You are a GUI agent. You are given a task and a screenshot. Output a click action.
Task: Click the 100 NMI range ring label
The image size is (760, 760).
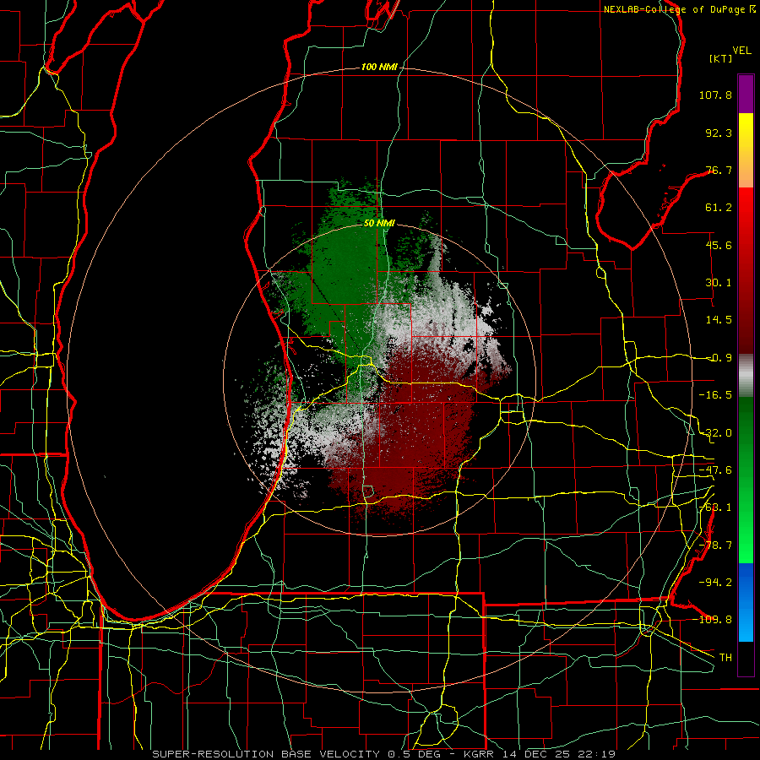[379, 67]
